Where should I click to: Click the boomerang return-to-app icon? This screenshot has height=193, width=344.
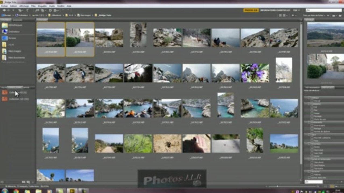point(27,10)
